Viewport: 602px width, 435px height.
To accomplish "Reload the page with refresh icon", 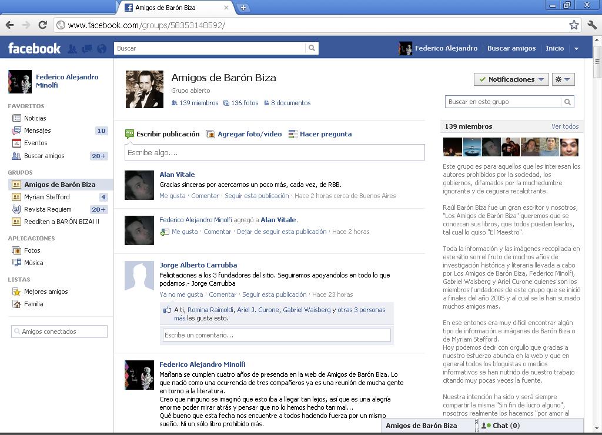I will click(42, 25).
